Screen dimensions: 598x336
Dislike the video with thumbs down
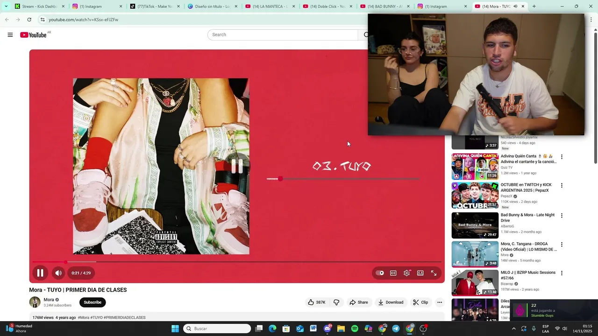336,302
